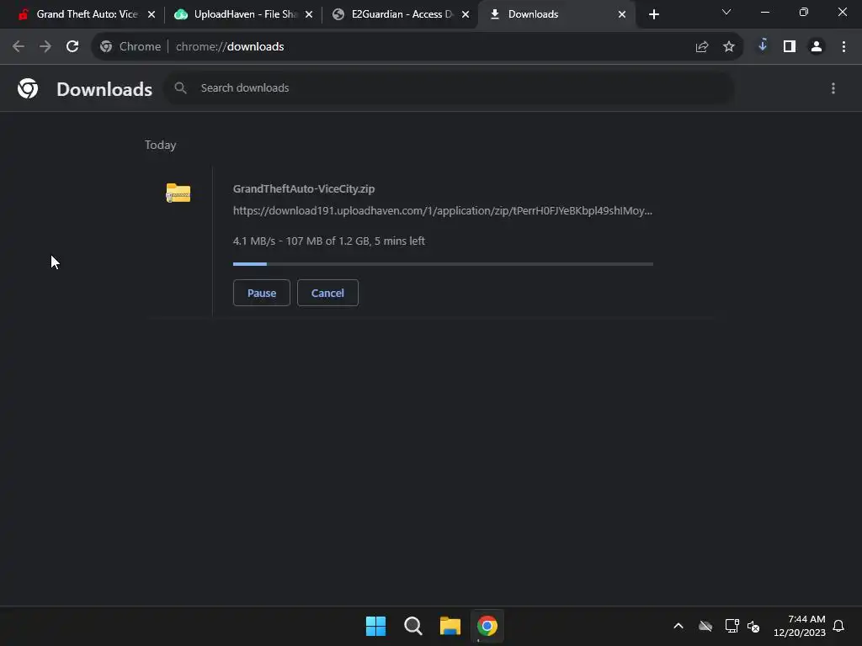Open the tab search dropdown chevron
The image size is (862, 646).
(x=726, y=12)
